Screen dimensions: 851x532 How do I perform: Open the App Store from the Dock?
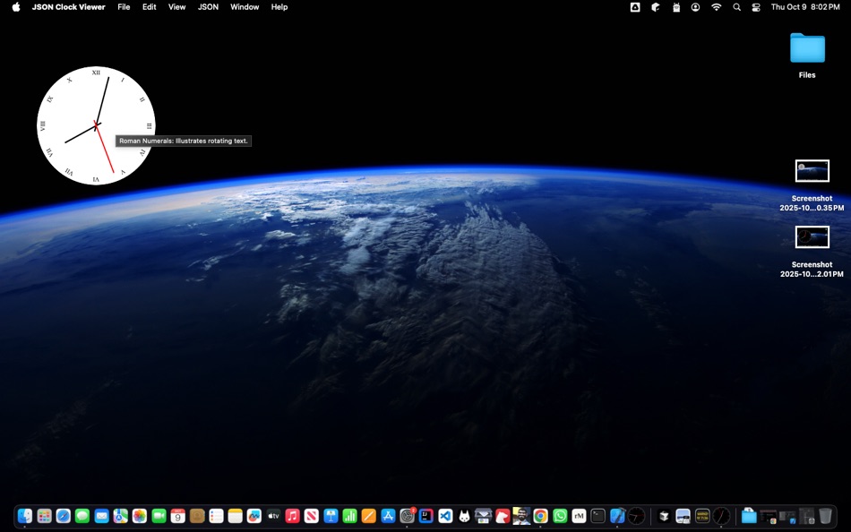click(390, 516)
